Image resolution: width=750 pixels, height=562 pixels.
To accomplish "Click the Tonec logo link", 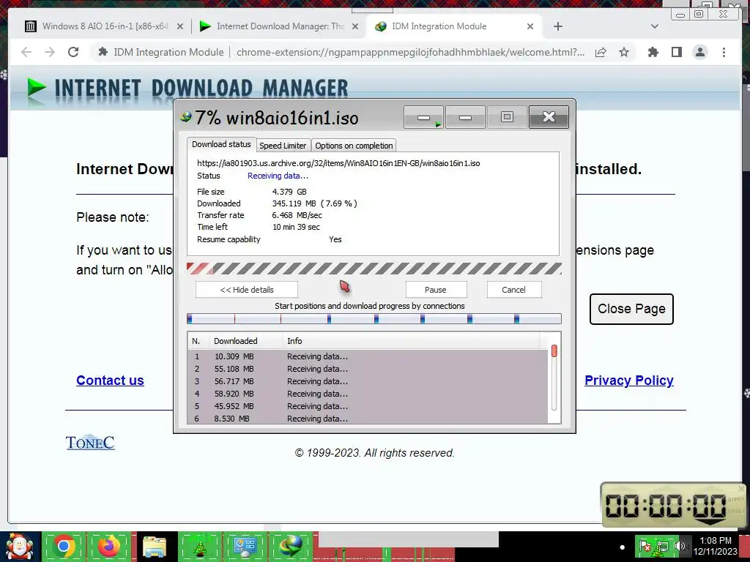I will pos(90,443).
